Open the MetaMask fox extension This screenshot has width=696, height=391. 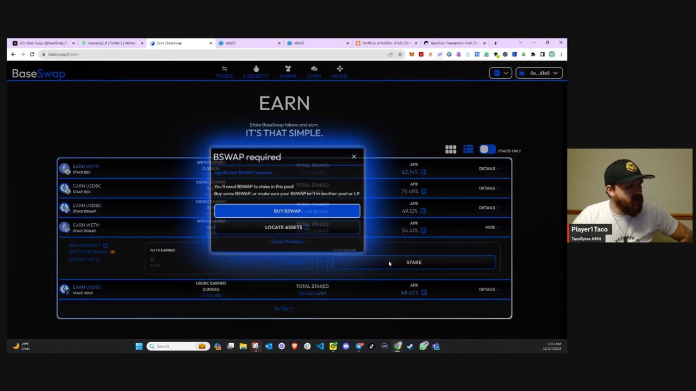click(412, 54)
